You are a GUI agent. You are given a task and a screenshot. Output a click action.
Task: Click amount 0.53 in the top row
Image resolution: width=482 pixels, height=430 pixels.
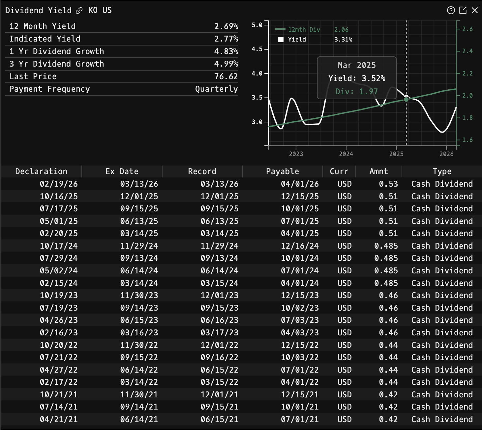pos(388,184)
